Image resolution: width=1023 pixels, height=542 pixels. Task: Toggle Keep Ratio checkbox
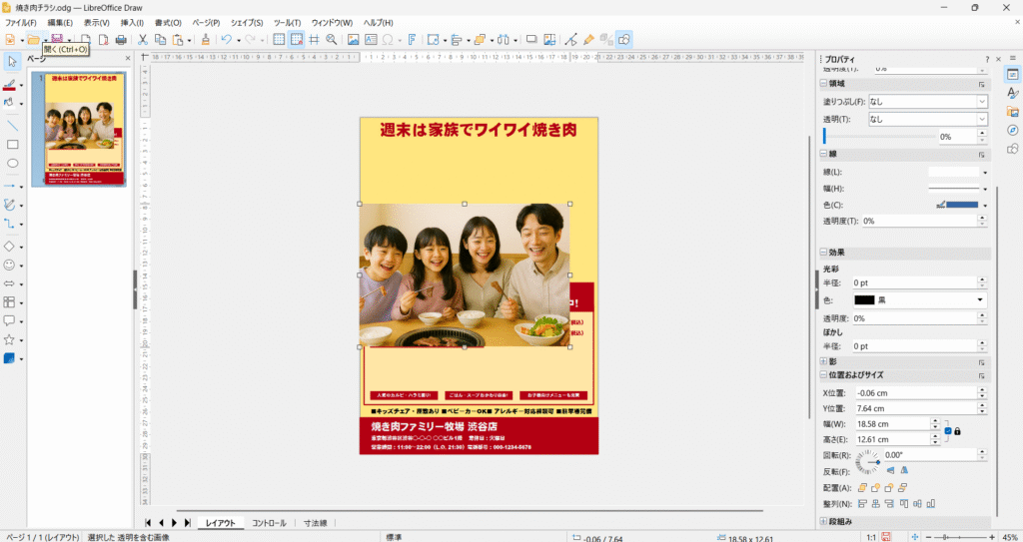click(x=948, y=431)
